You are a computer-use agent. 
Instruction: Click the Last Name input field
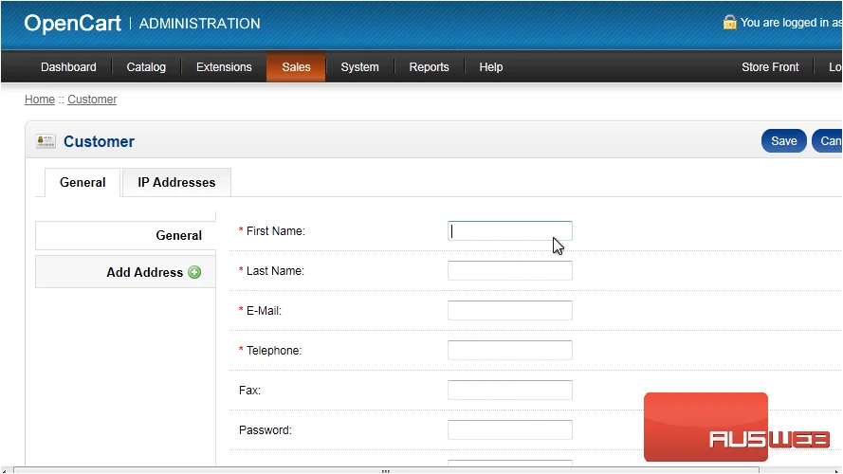pos(509,271)
